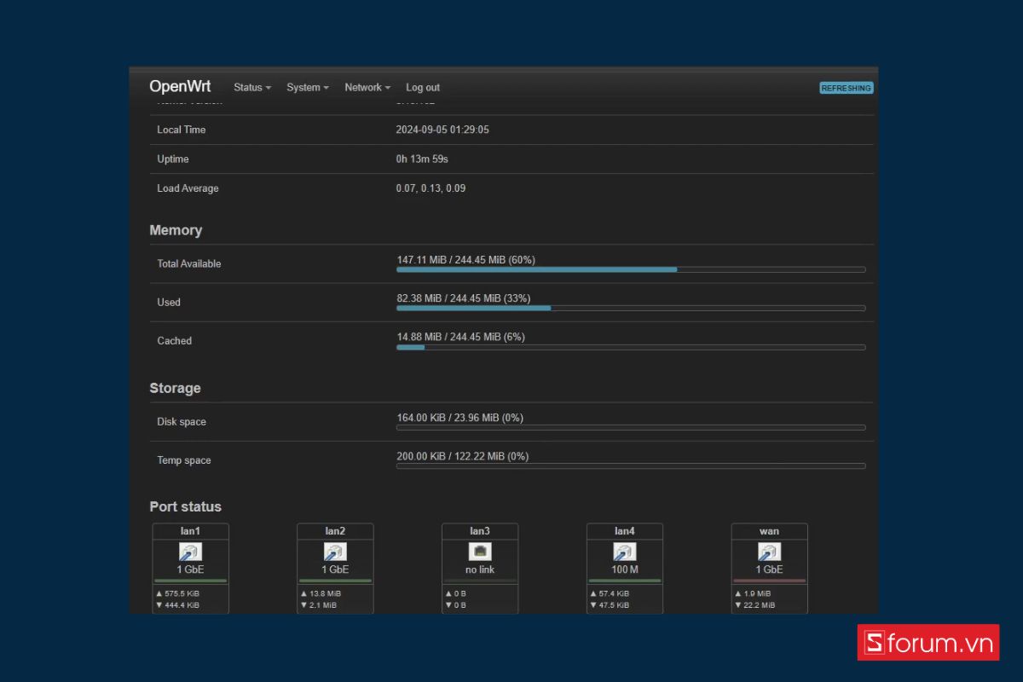Select the Load Average values 0.07, 0.13, 0.09
This screenshot has height=682, width=1023.
pyautogui.click(x=431, y=188)
